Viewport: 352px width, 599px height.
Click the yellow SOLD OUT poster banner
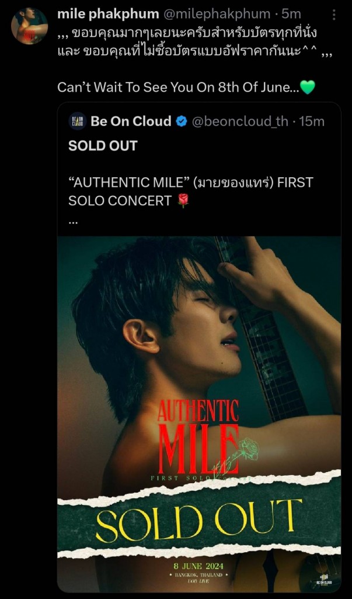(198, 519)
